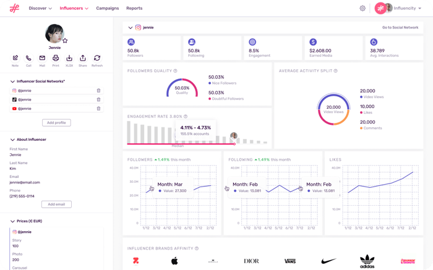Click the Note icon under Jennie's profile
433x270 pixels.
click(15, 58)
